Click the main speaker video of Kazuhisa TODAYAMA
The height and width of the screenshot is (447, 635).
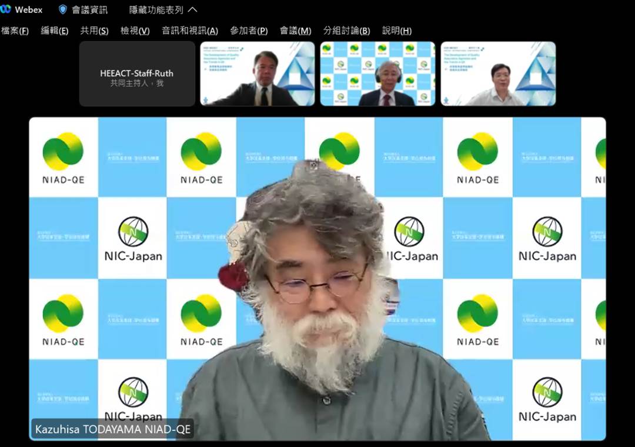[317, 279]
